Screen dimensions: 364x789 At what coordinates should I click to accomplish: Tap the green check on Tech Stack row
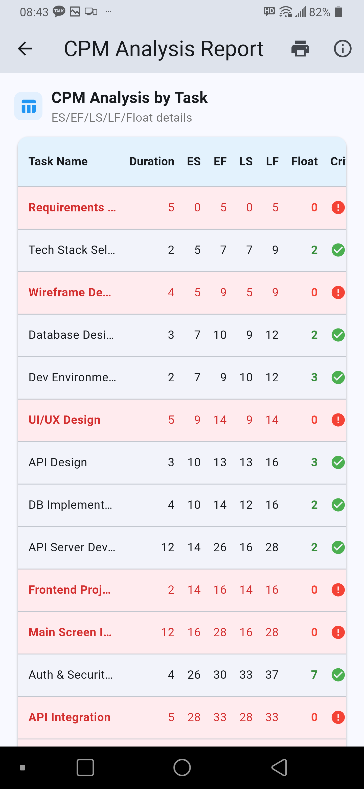[338, 250]
